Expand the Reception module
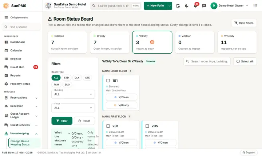 pos(21,106)
